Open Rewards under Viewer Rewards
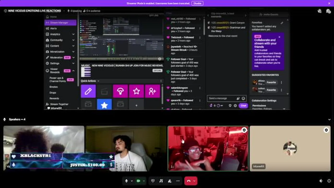 tap(54, 98)
